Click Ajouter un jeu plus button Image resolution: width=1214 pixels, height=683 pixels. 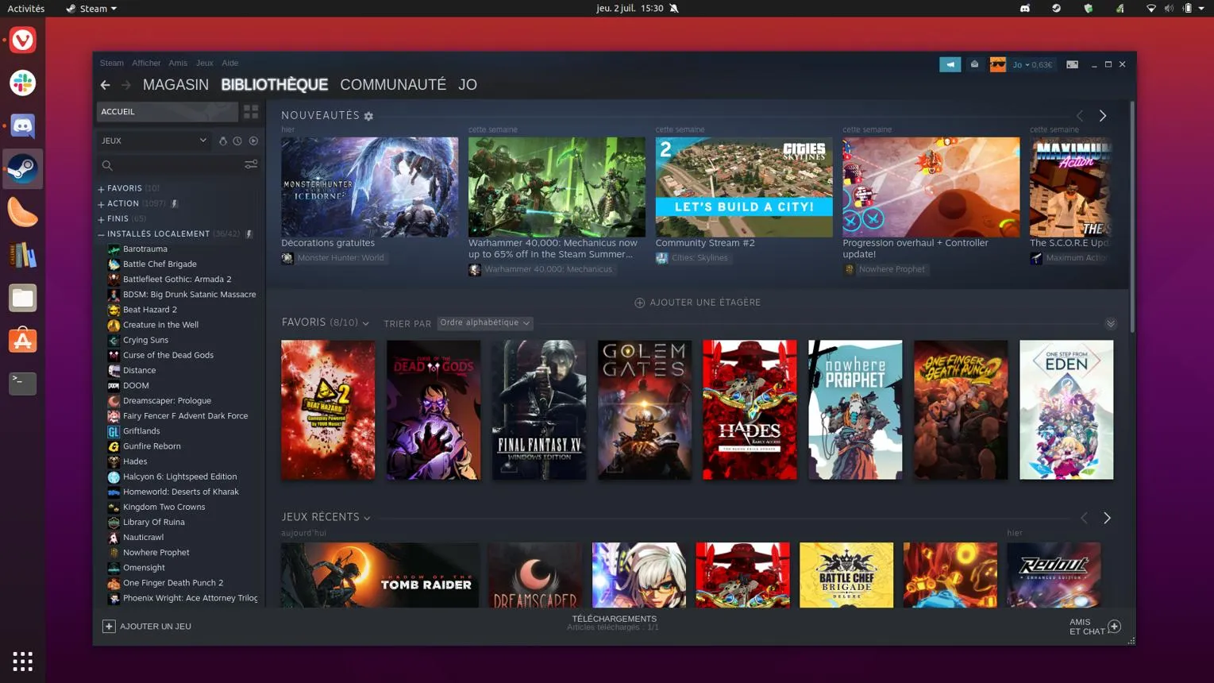click(x=109, y=626)
